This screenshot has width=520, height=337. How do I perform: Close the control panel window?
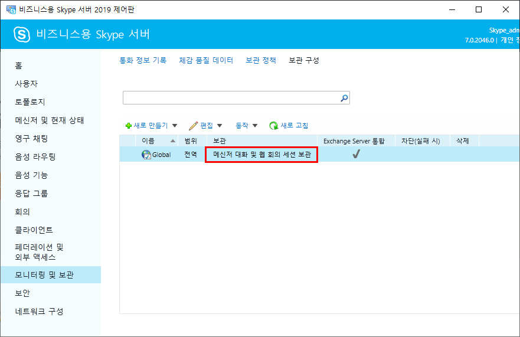505,9
